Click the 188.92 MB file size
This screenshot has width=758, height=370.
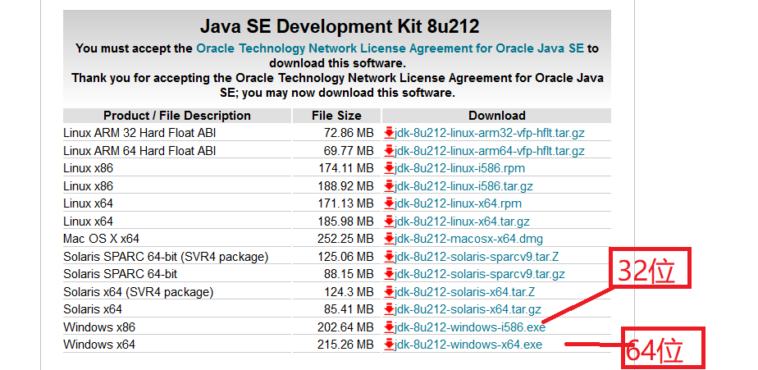pos(345,186)
